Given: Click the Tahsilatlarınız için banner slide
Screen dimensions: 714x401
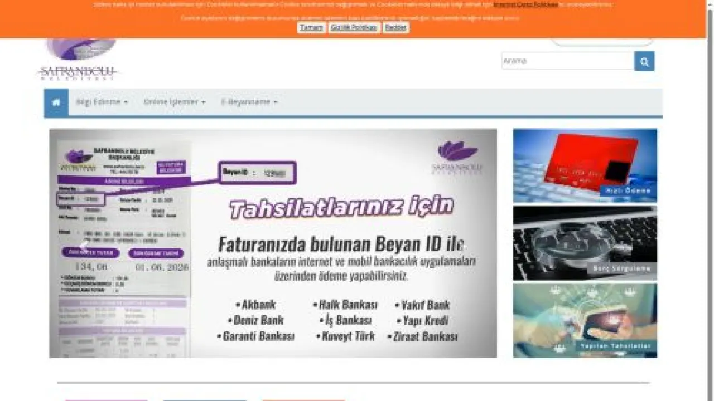Looking at the screenshot, I should tap(273, 243).
